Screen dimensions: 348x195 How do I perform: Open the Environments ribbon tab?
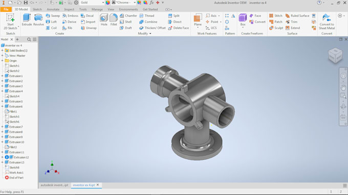click(x=128, y=9)
